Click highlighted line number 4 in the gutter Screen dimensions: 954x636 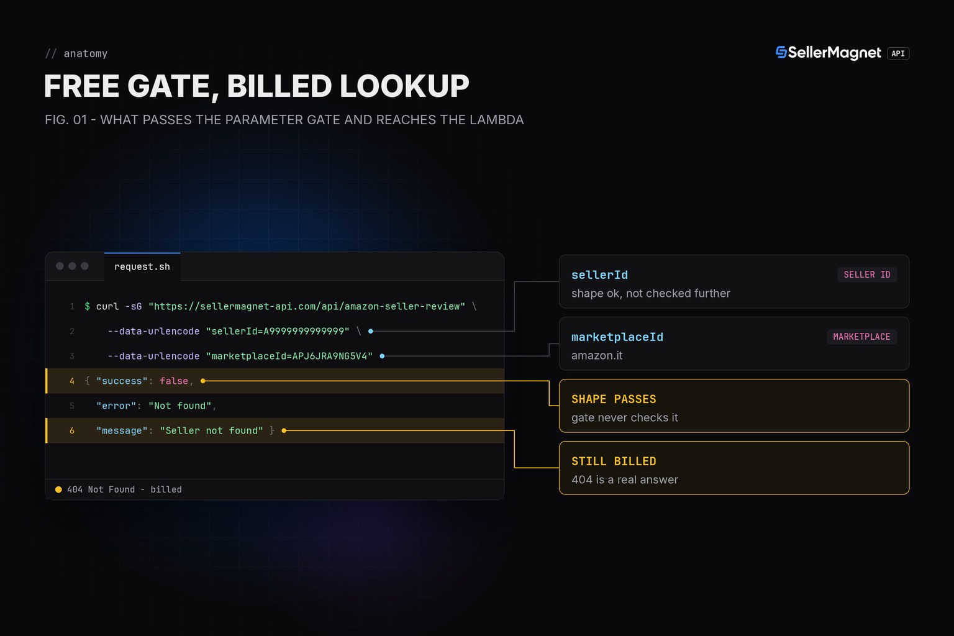pyautogui.click(x=72, y=381)
